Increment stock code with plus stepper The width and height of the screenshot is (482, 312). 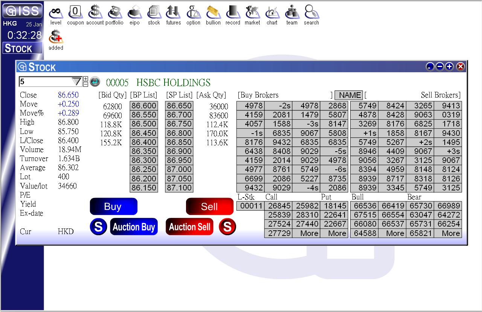click(x=85, y=79)
